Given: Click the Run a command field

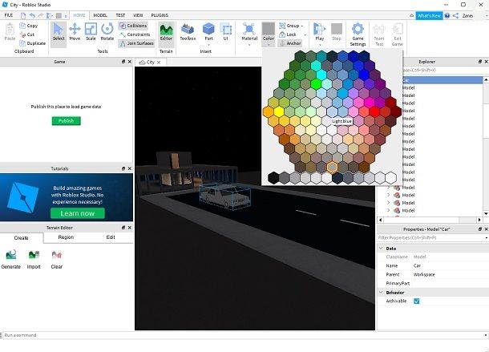Looking at the screenshot, I should 243,335.
